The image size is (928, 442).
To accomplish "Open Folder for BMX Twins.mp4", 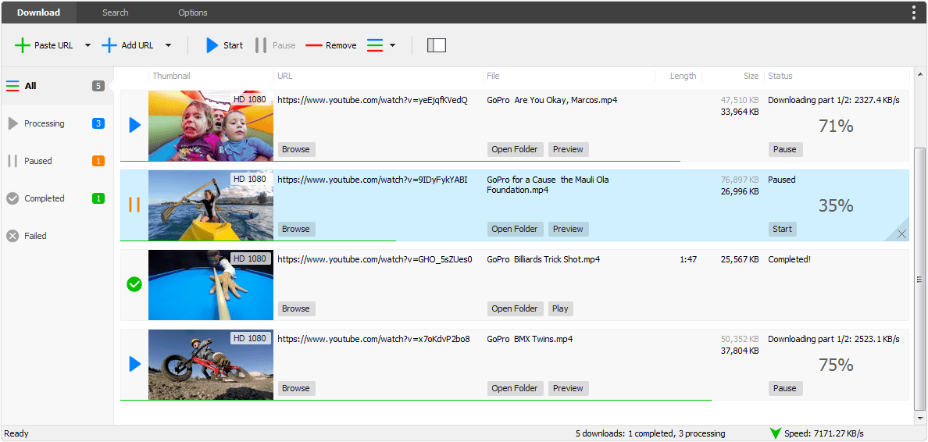I will [x=515, y=388].
